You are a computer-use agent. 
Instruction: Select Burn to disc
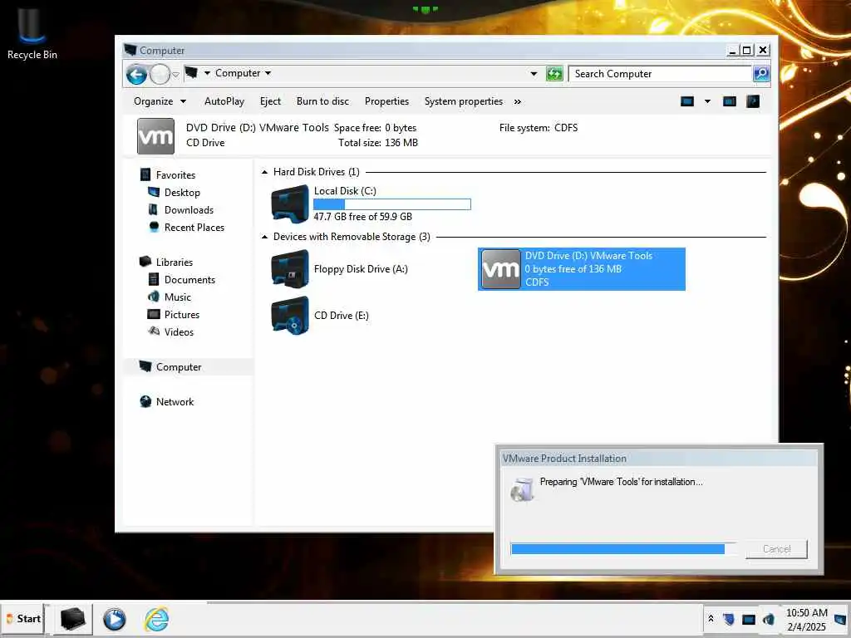tap(322, 101)
